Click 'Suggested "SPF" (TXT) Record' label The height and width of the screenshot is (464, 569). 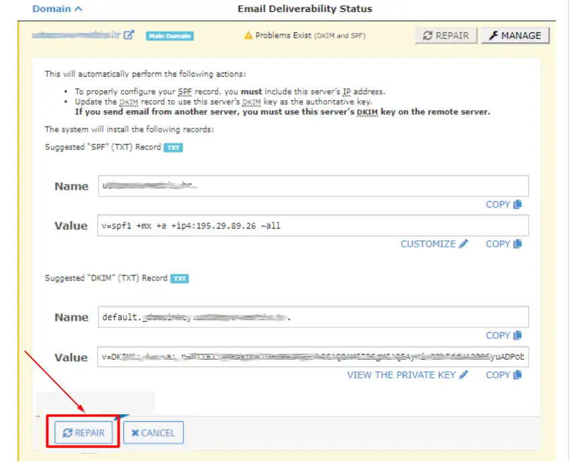103,147
